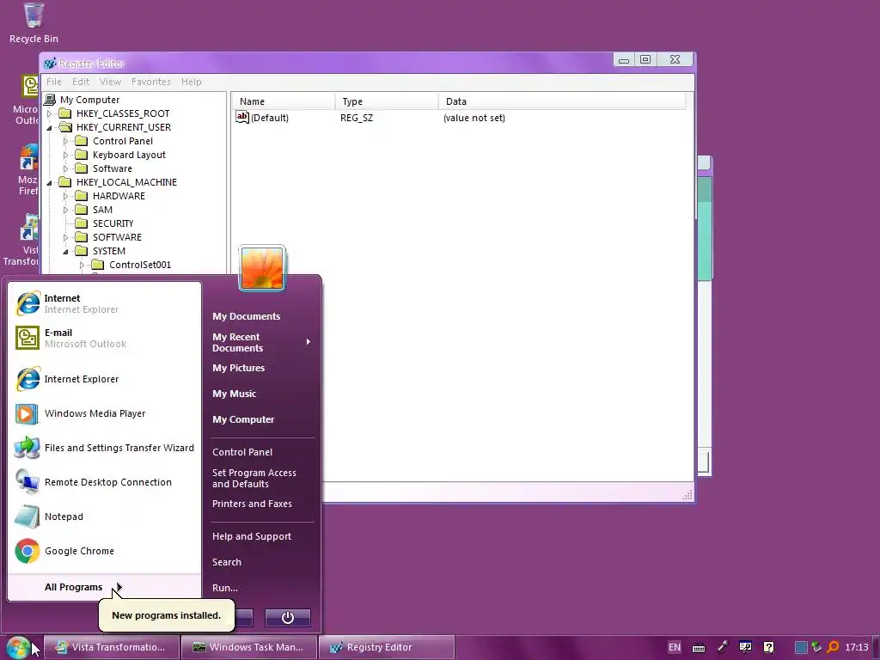Launch Google Chrome from the Start menu
The width and height of the screenshot is (880, 660).
(64, 551)
